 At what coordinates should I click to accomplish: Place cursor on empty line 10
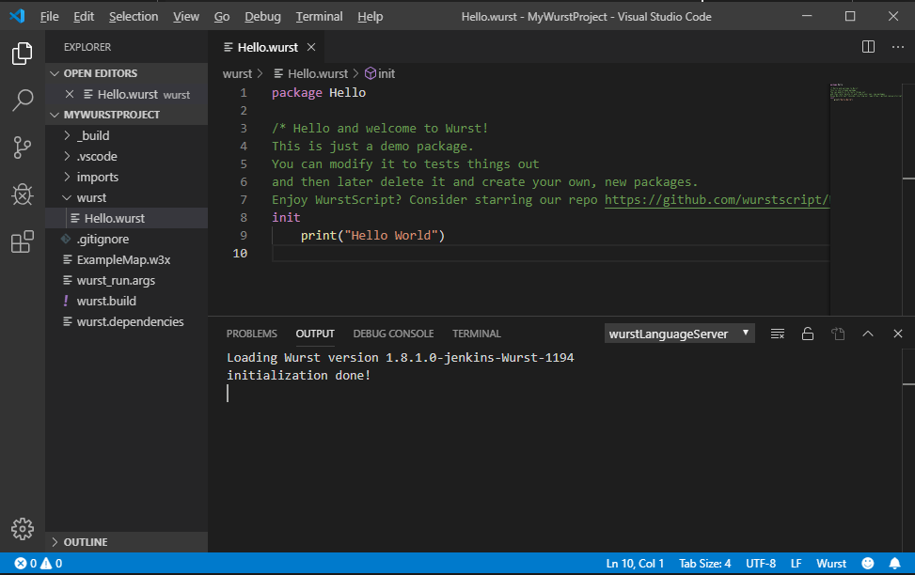[x=550, y=253]
